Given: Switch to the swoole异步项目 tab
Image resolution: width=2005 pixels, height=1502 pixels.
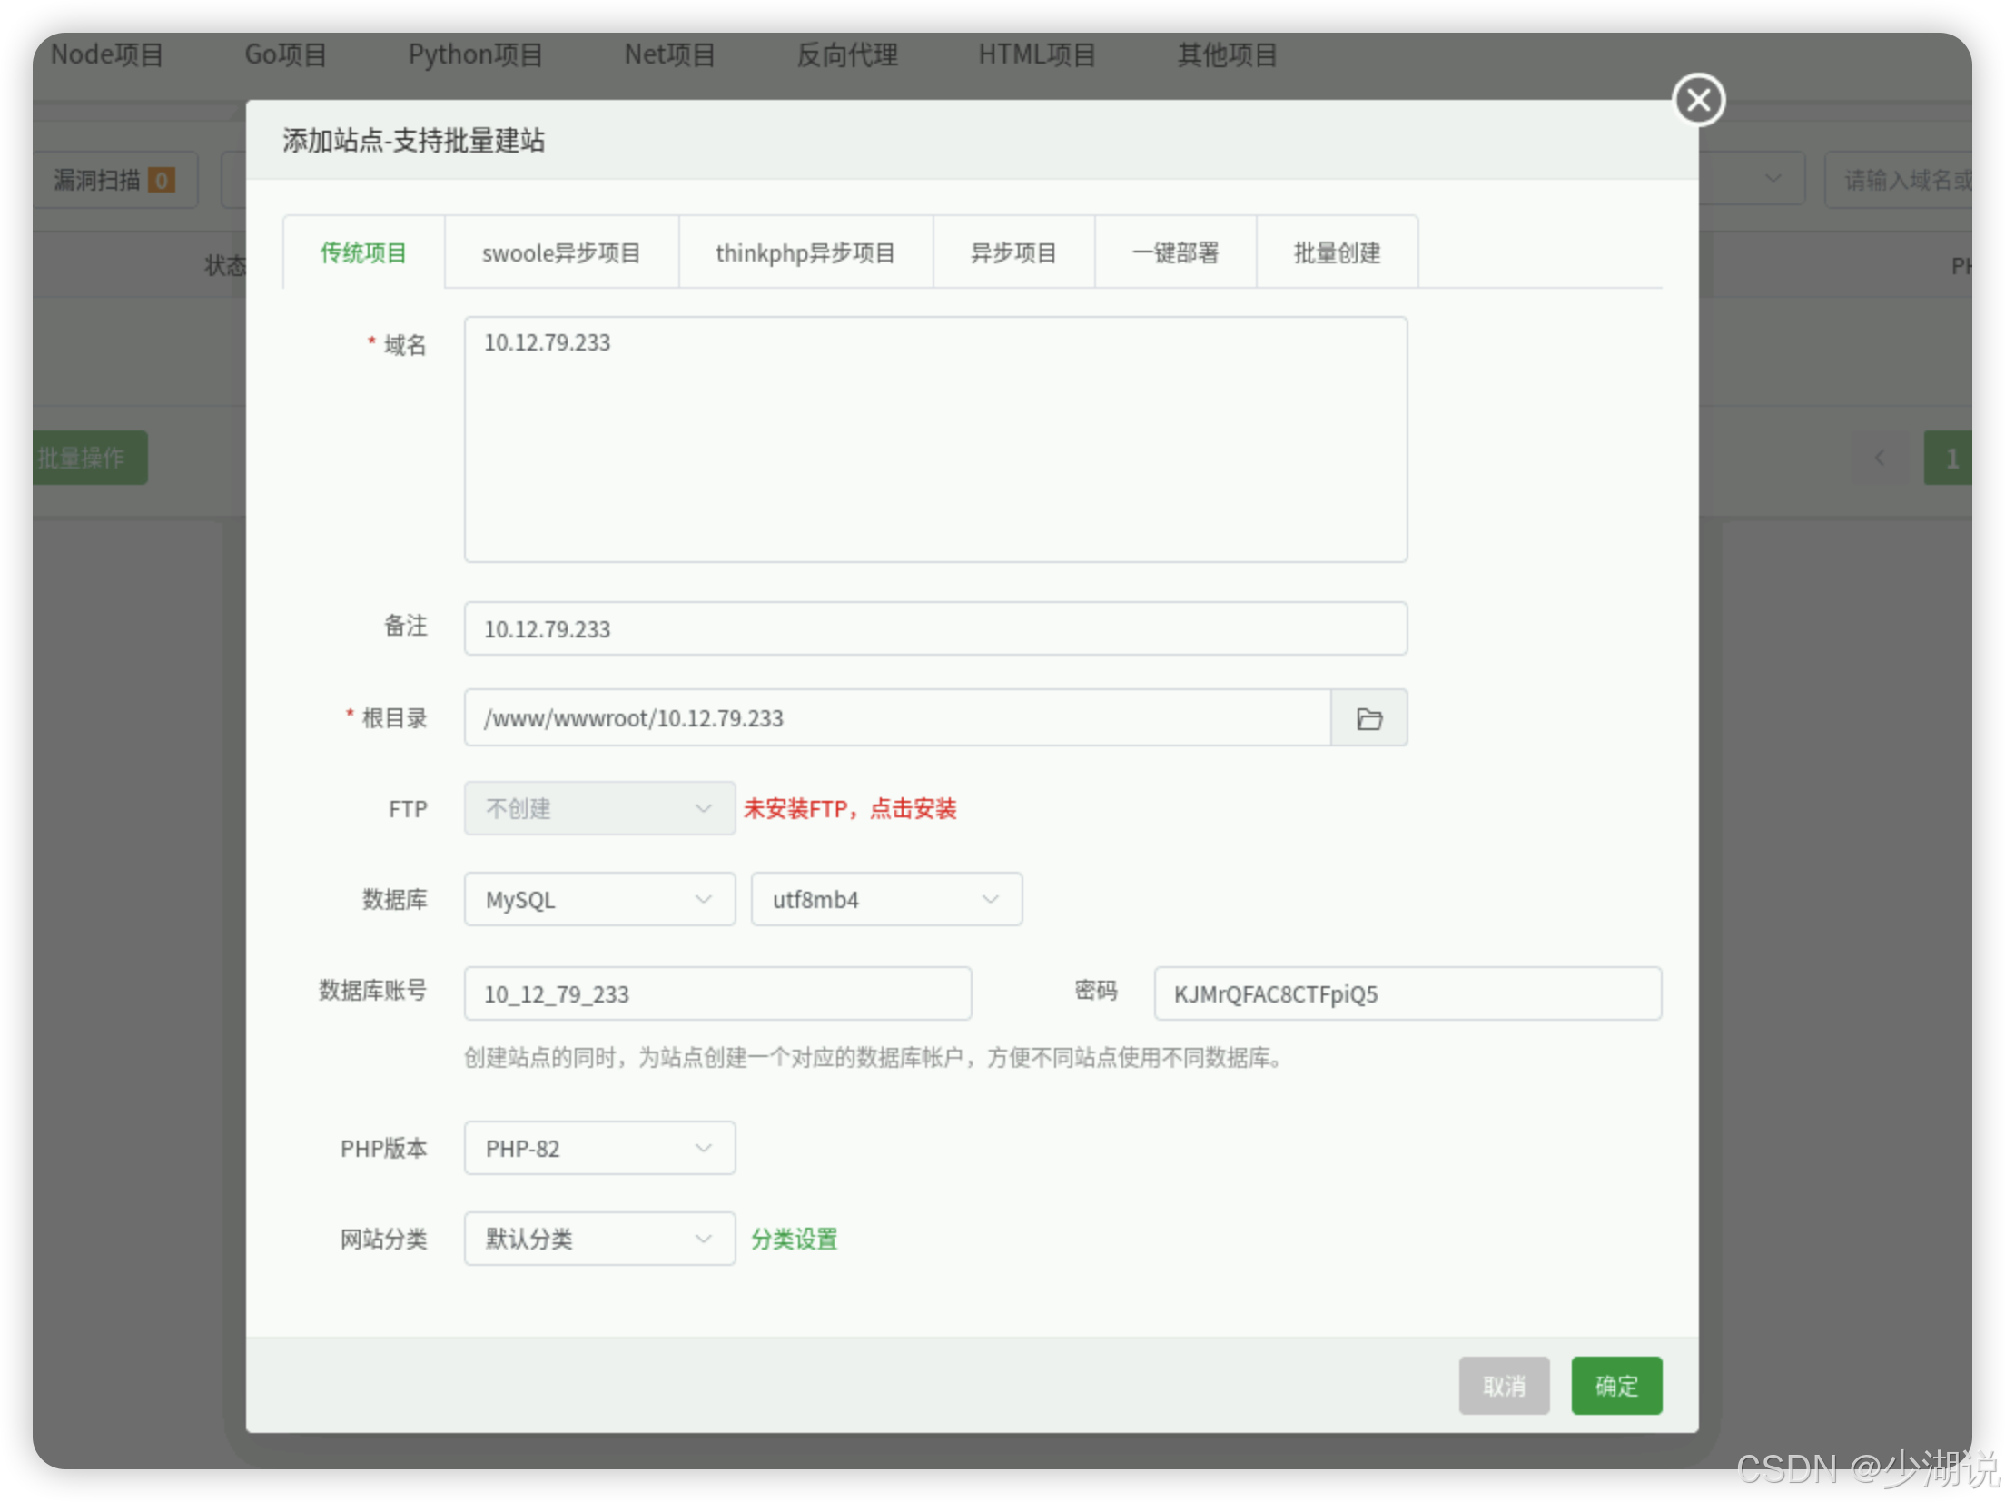Looking at the screenshot, I should tap(561, 252).
